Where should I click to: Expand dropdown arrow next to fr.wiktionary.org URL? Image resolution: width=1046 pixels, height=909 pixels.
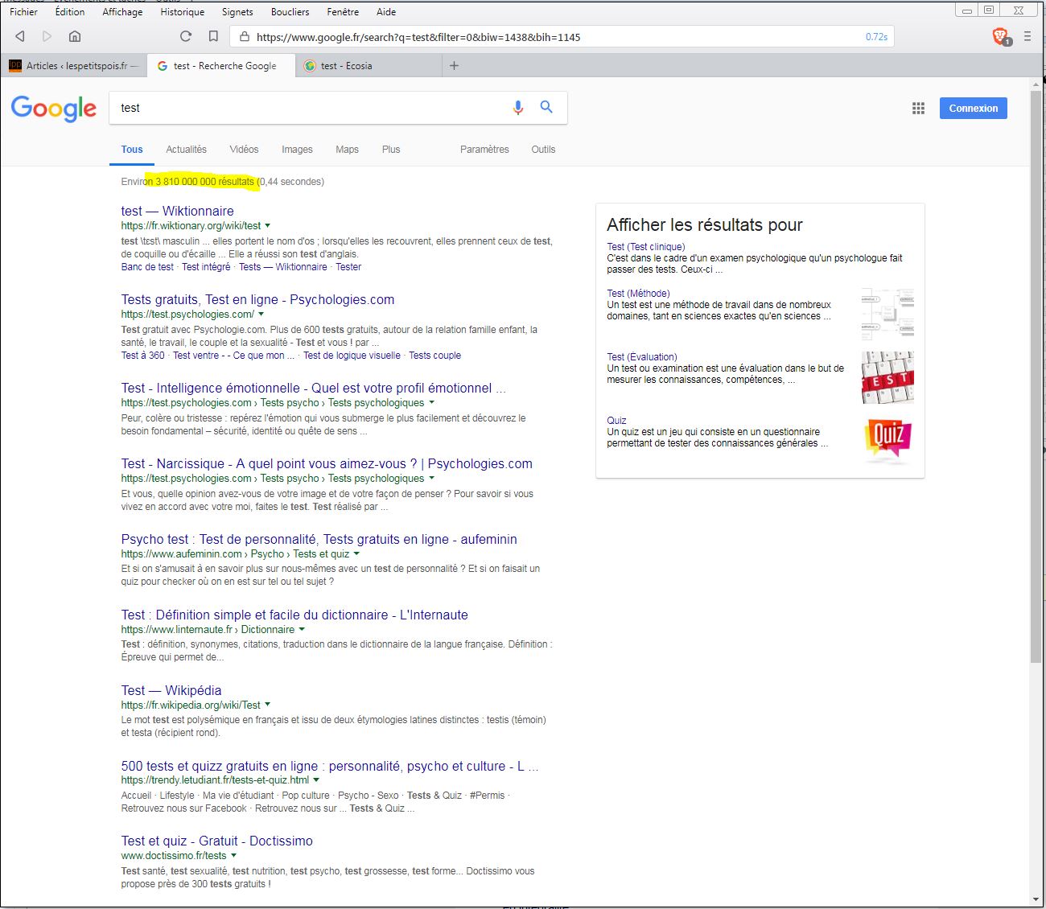pyautogui.click(x=268, y=226)
